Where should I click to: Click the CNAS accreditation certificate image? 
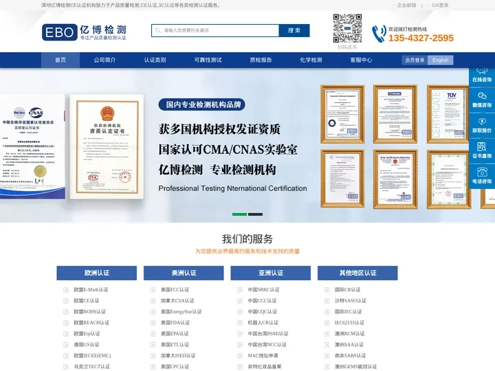coord(32,146)
